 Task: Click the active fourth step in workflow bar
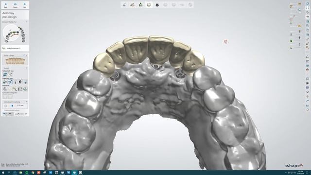(x=149, y=4)
